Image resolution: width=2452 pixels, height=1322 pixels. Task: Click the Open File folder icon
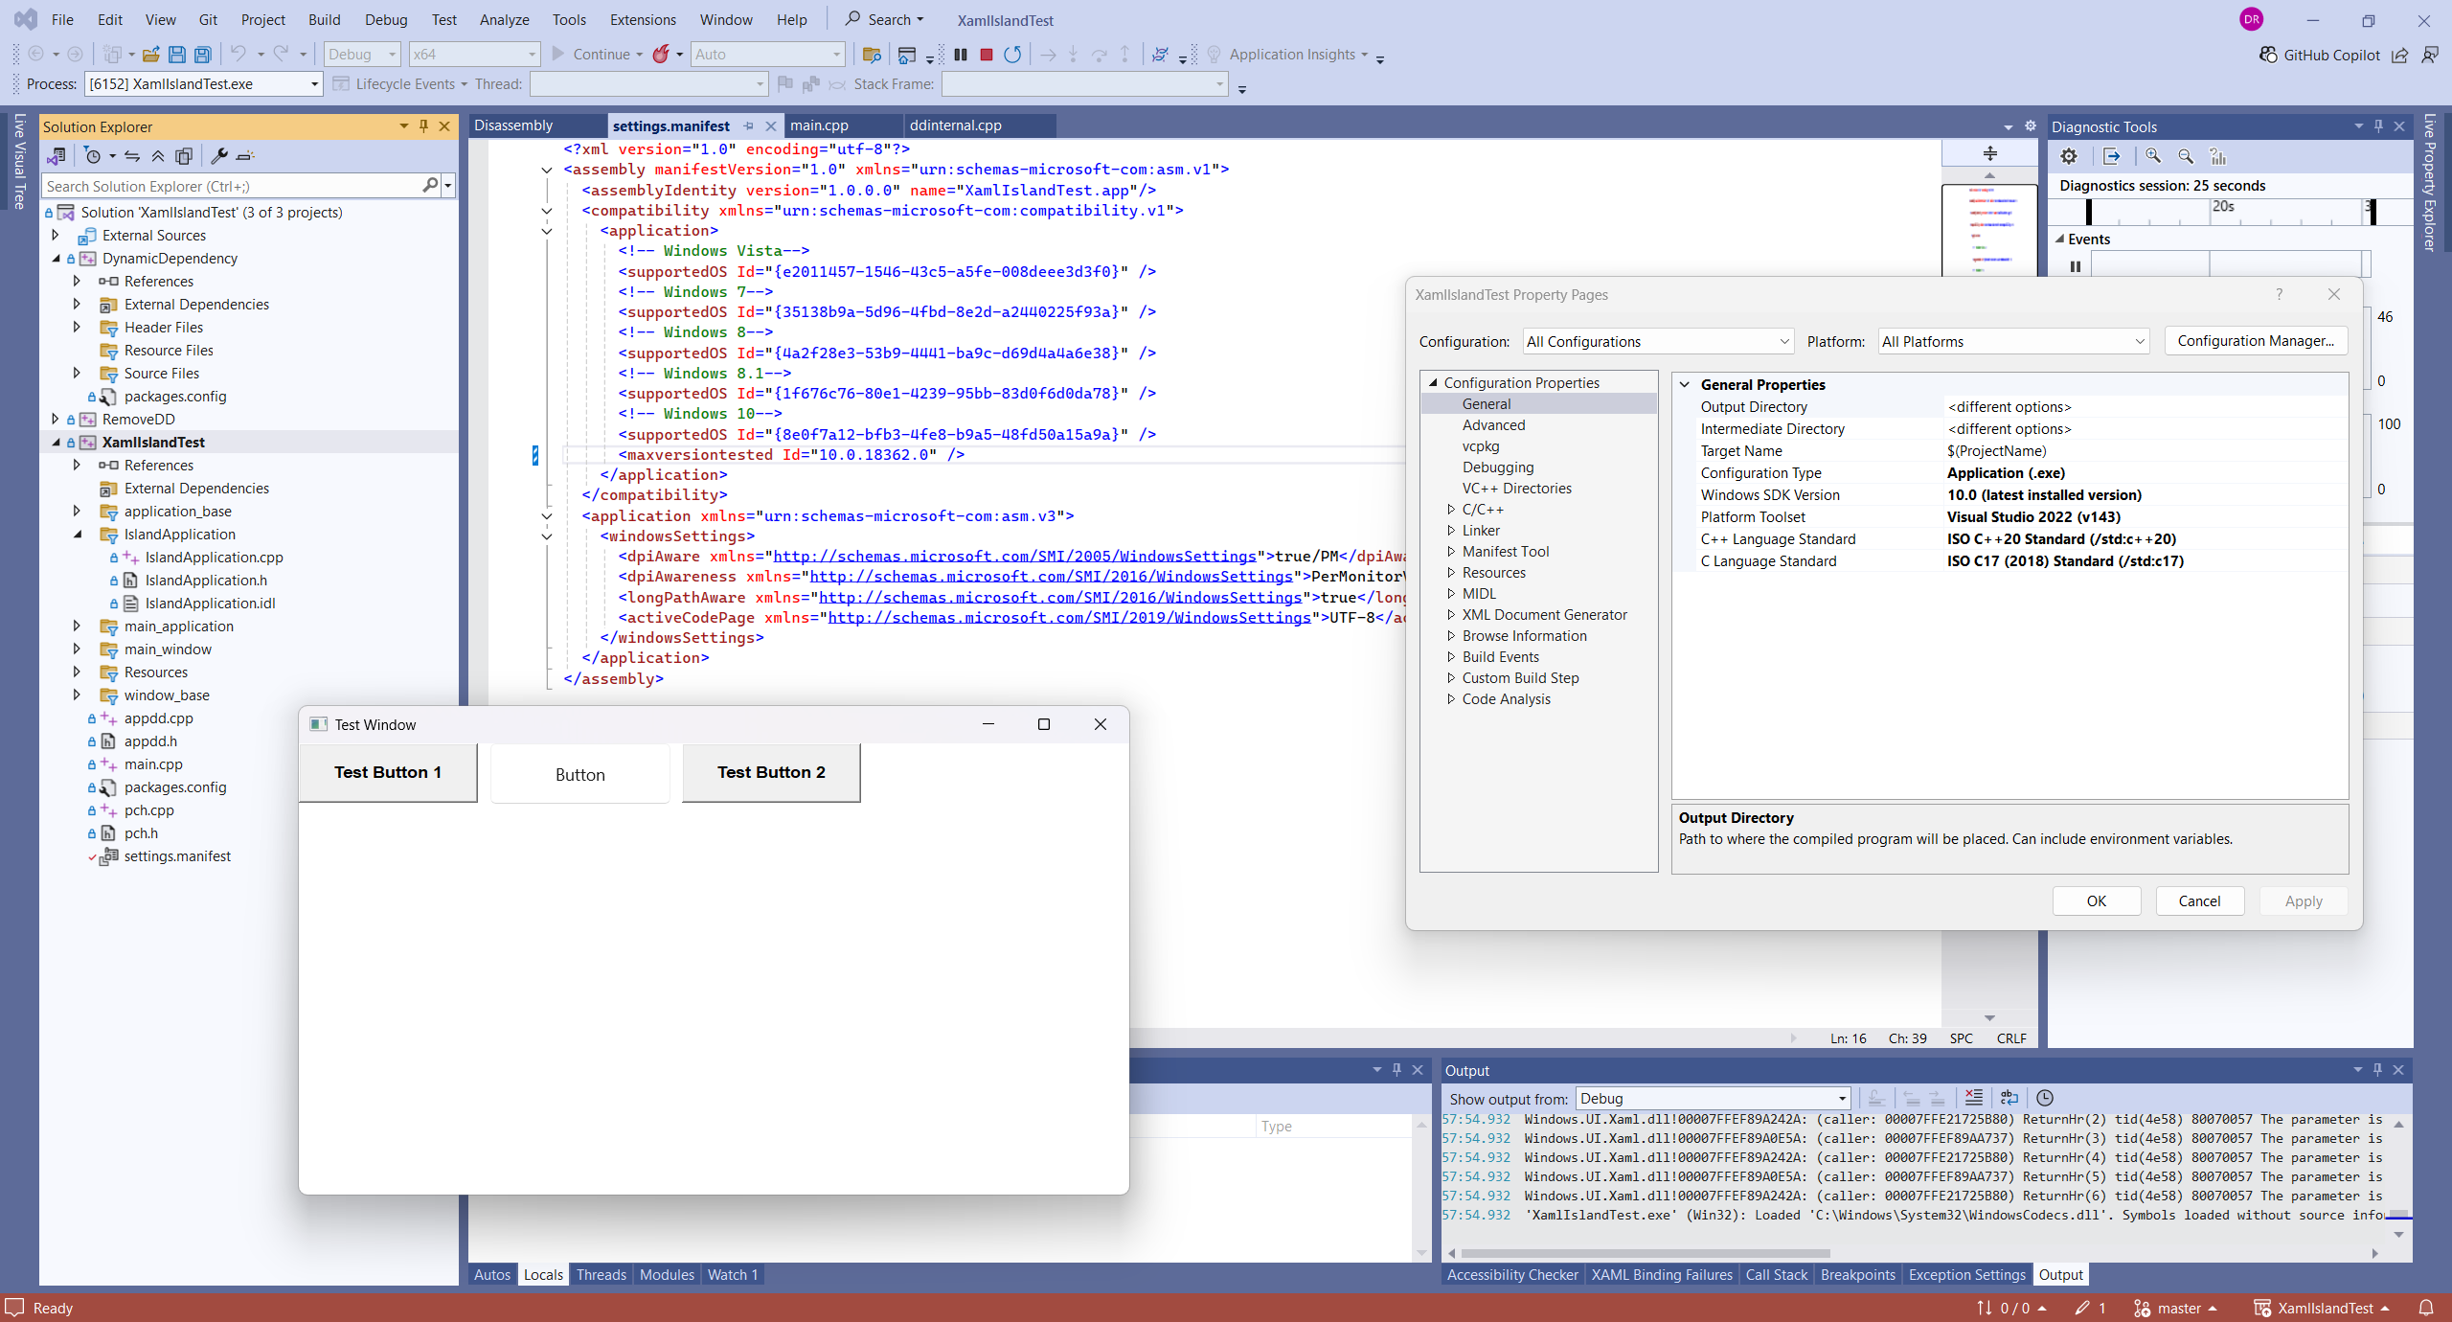coord(150,55)
